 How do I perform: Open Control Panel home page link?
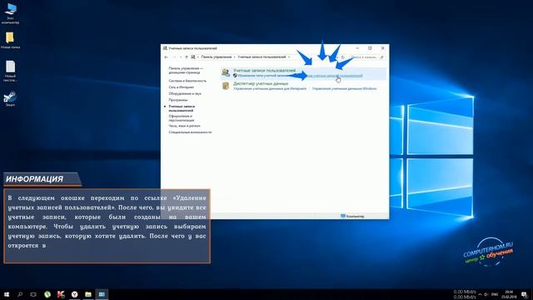click(186, 70)
